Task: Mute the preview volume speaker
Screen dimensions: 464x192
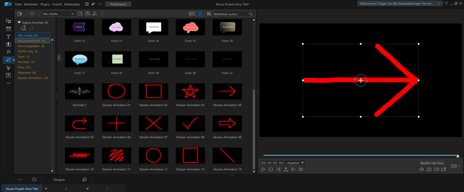Action: (421, 169)
